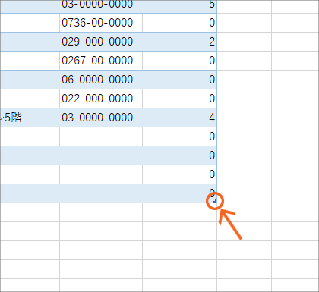Select the blank cell right of value 4

tap(244, 118)
